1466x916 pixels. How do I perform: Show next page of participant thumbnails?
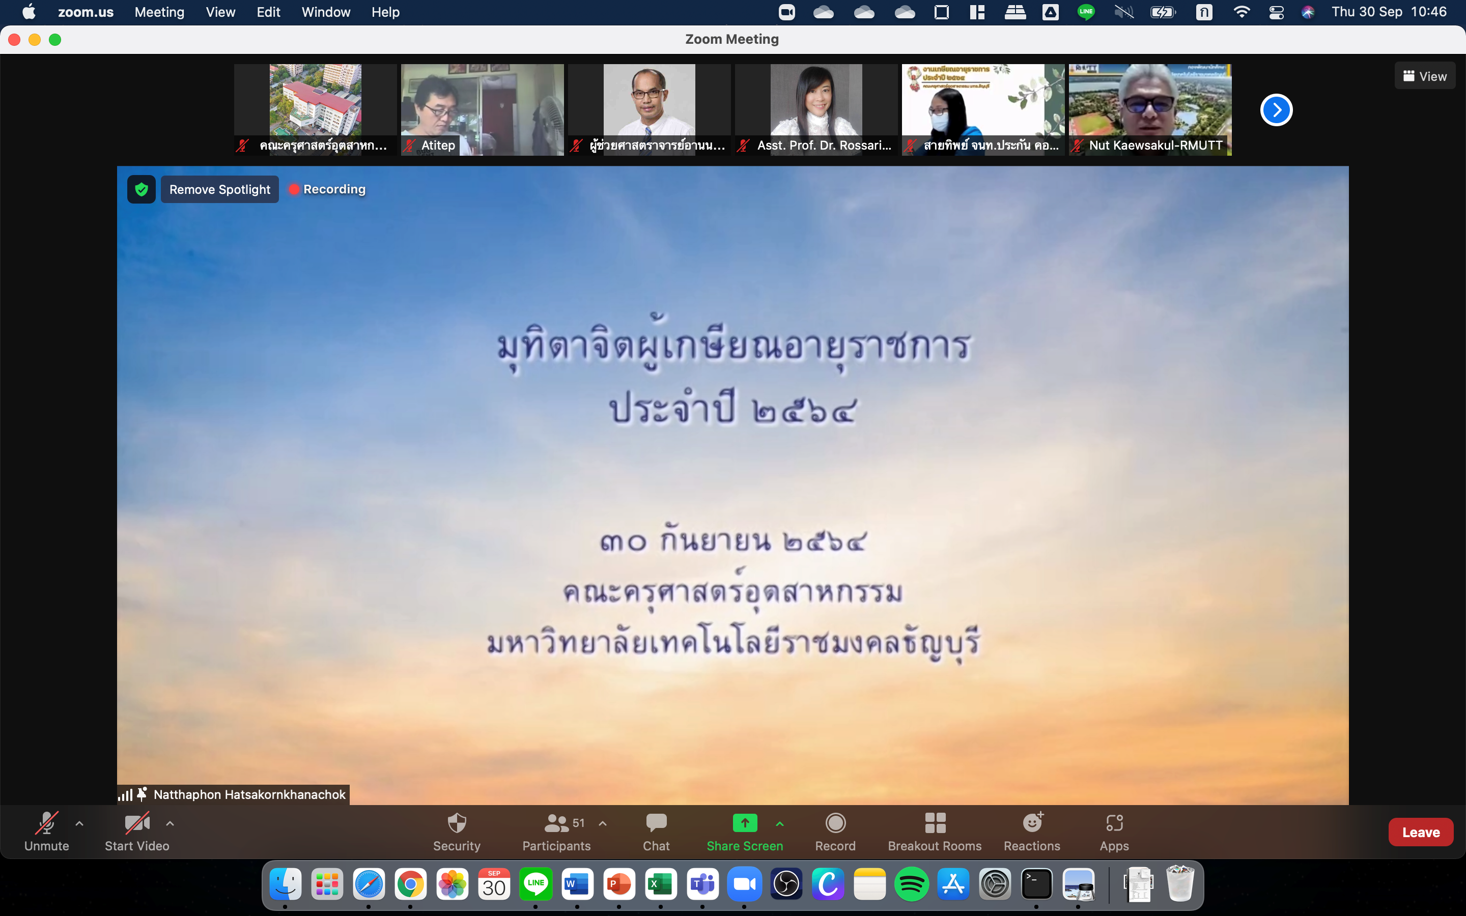[1276, 110]
